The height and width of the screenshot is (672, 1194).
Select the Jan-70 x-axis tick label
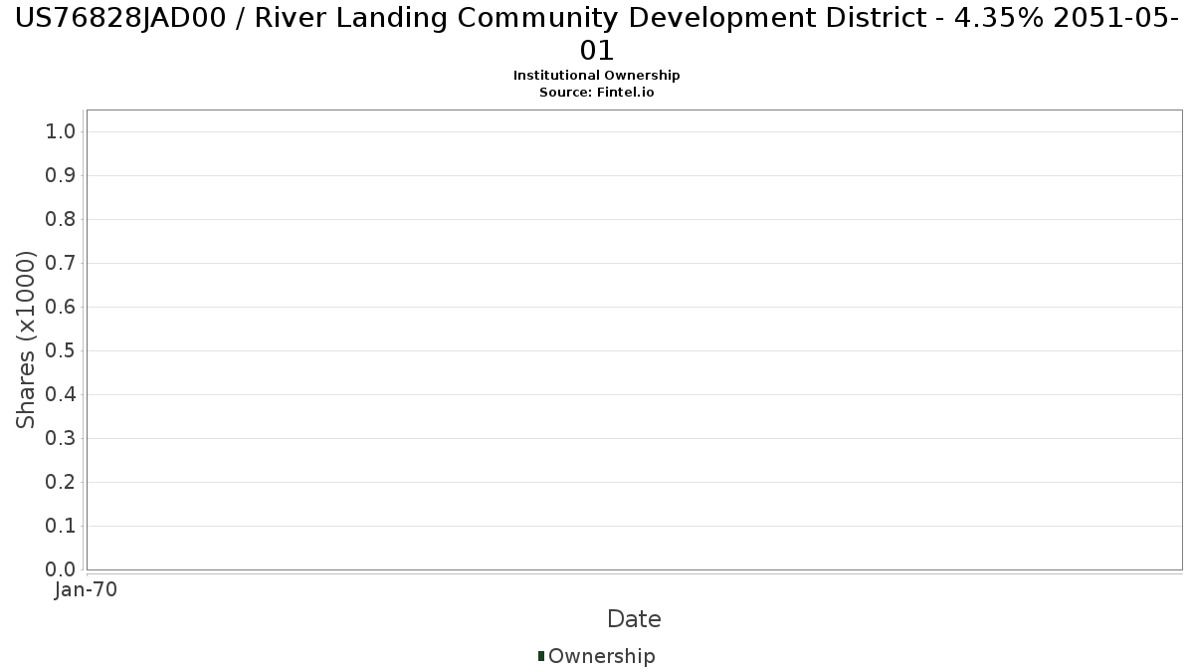pos(87,590)
